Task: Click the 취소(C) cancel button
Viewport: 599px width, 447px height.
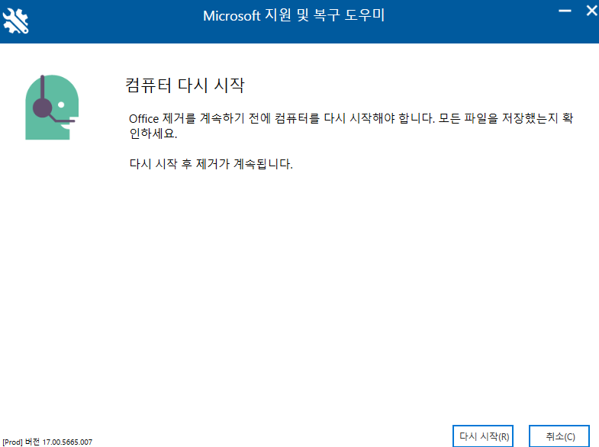Action: [559, 436]
